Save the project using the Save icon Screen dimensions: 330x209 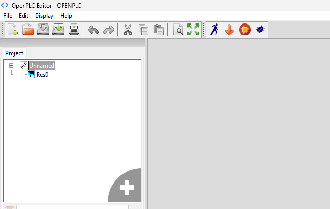point(43,30)
